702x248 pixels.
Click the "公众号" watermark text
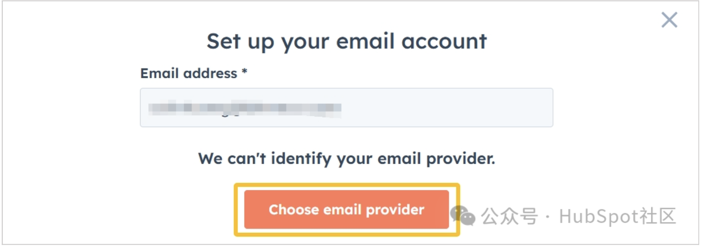[x=509, y=216]
